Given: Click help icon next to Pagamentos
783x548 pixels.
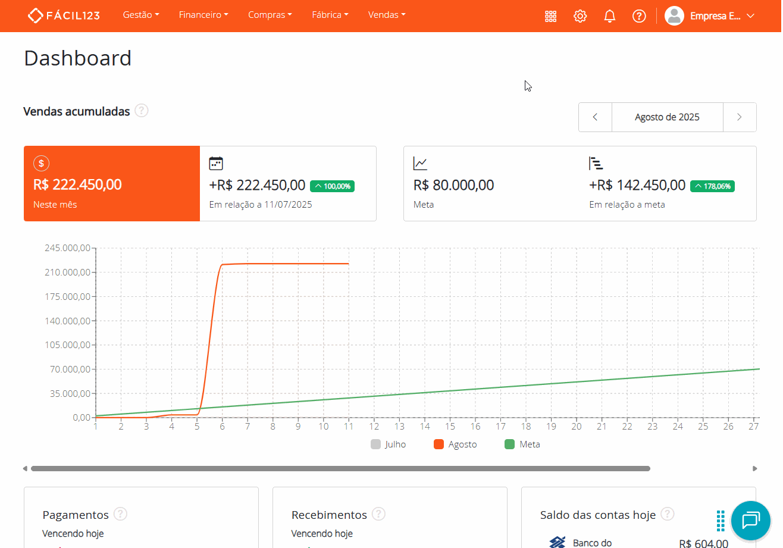Looking at the screenshot, I should (120, 514).
